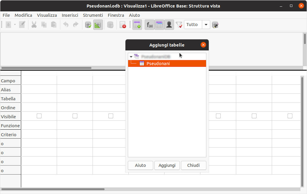This screenshot has height=194, width=307.
Task: Click the blurred database node icon in tree
Action: click(x=136, y=56)
